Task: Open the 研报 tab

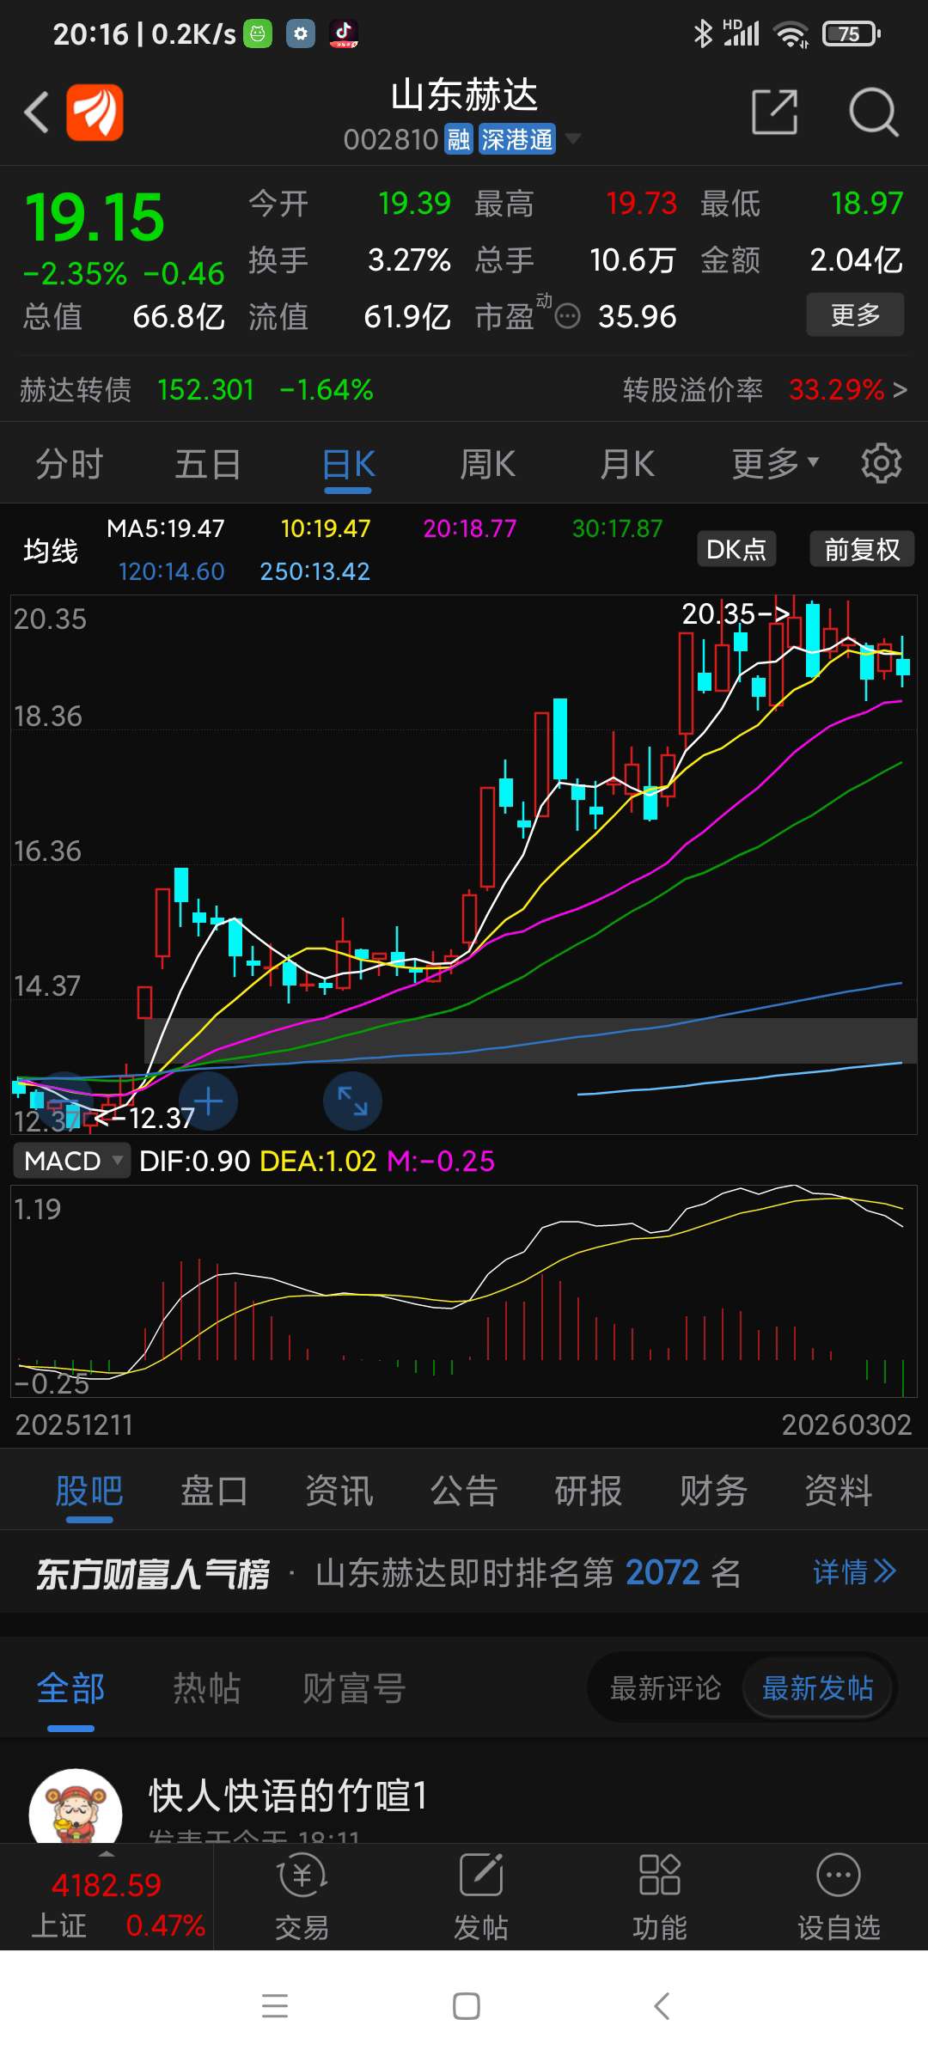Action: [x=589, y=1491]
